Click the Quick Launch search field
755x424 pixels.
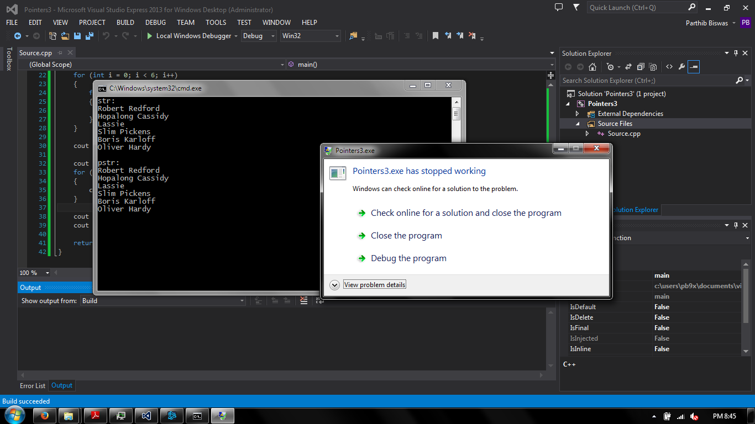tap(637, 8)
